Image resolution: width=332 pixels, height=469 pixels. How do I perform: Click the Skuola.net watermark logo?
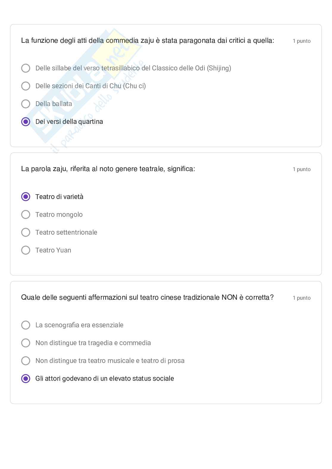click(x=86, y=86)
